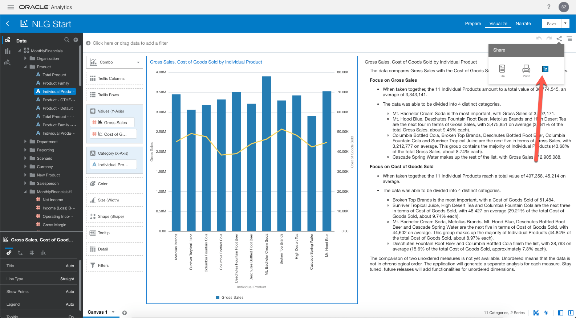
Task: Click the Save button
Action: tap(551, 24)
